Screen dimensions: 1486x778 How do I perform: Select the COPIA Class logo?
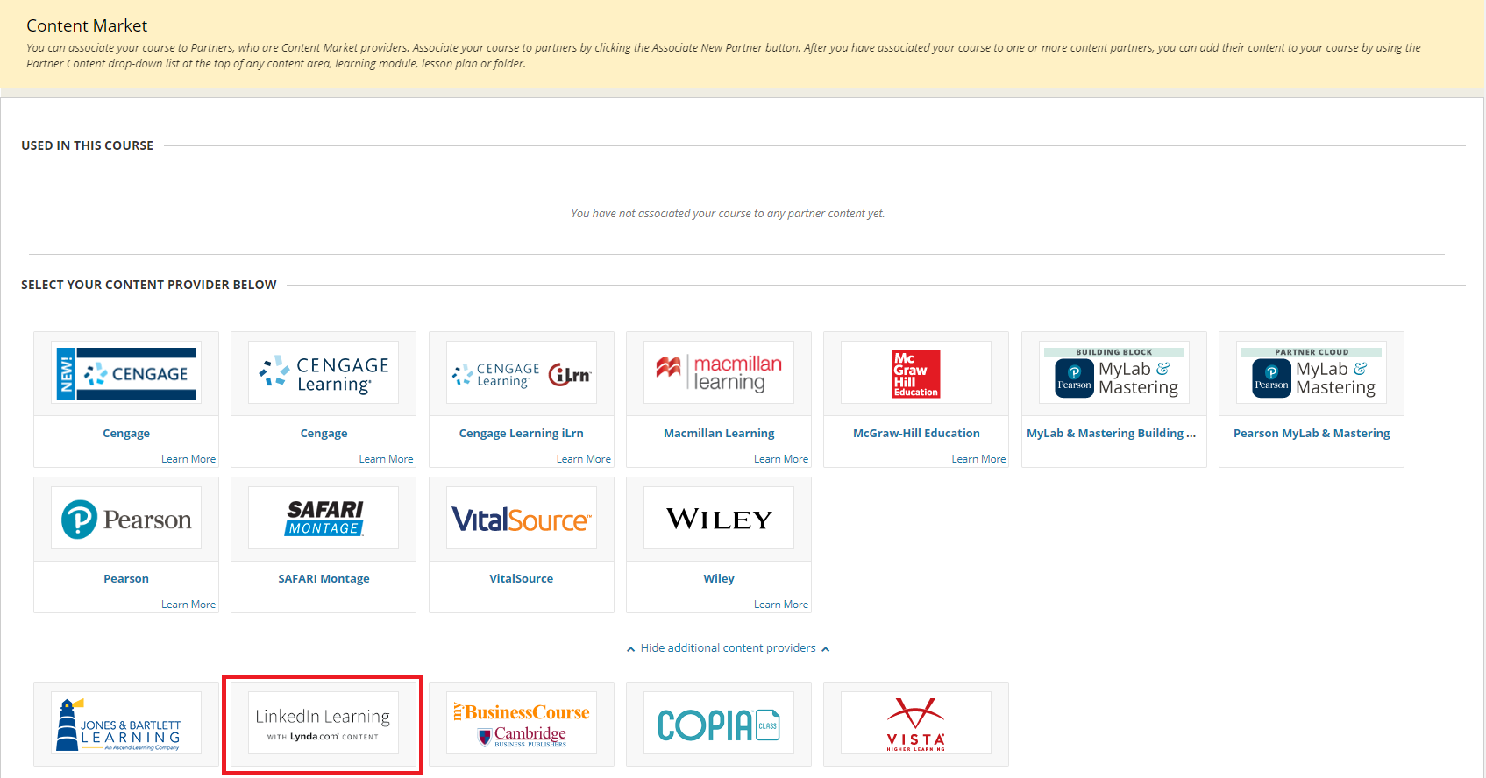click(x=719, y=724)
